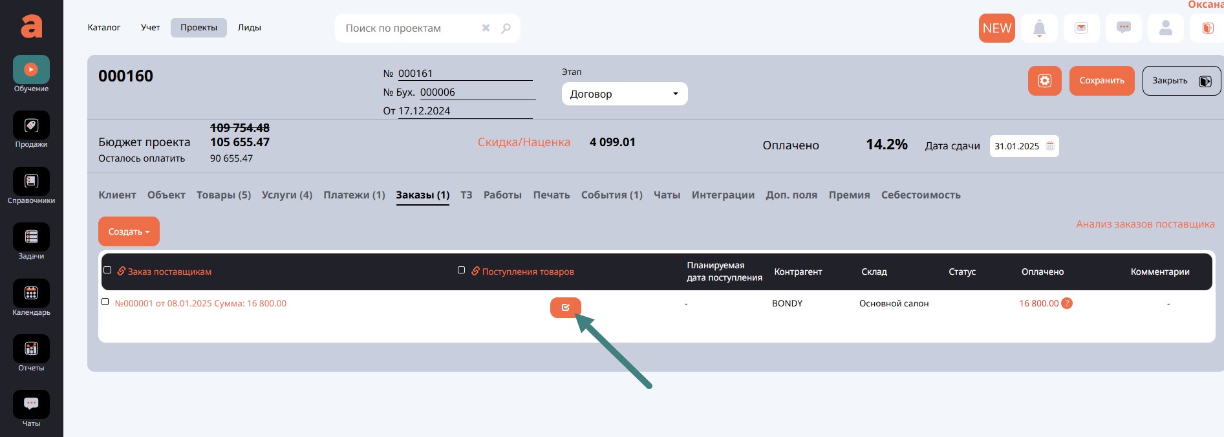Viewport: 1224px width, 437px height.
Task: Open the Календарь sidebar icon
Action: click(x=31, y=293)
